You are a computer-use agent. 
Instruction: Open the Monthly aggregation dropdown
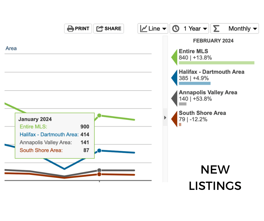235,29
